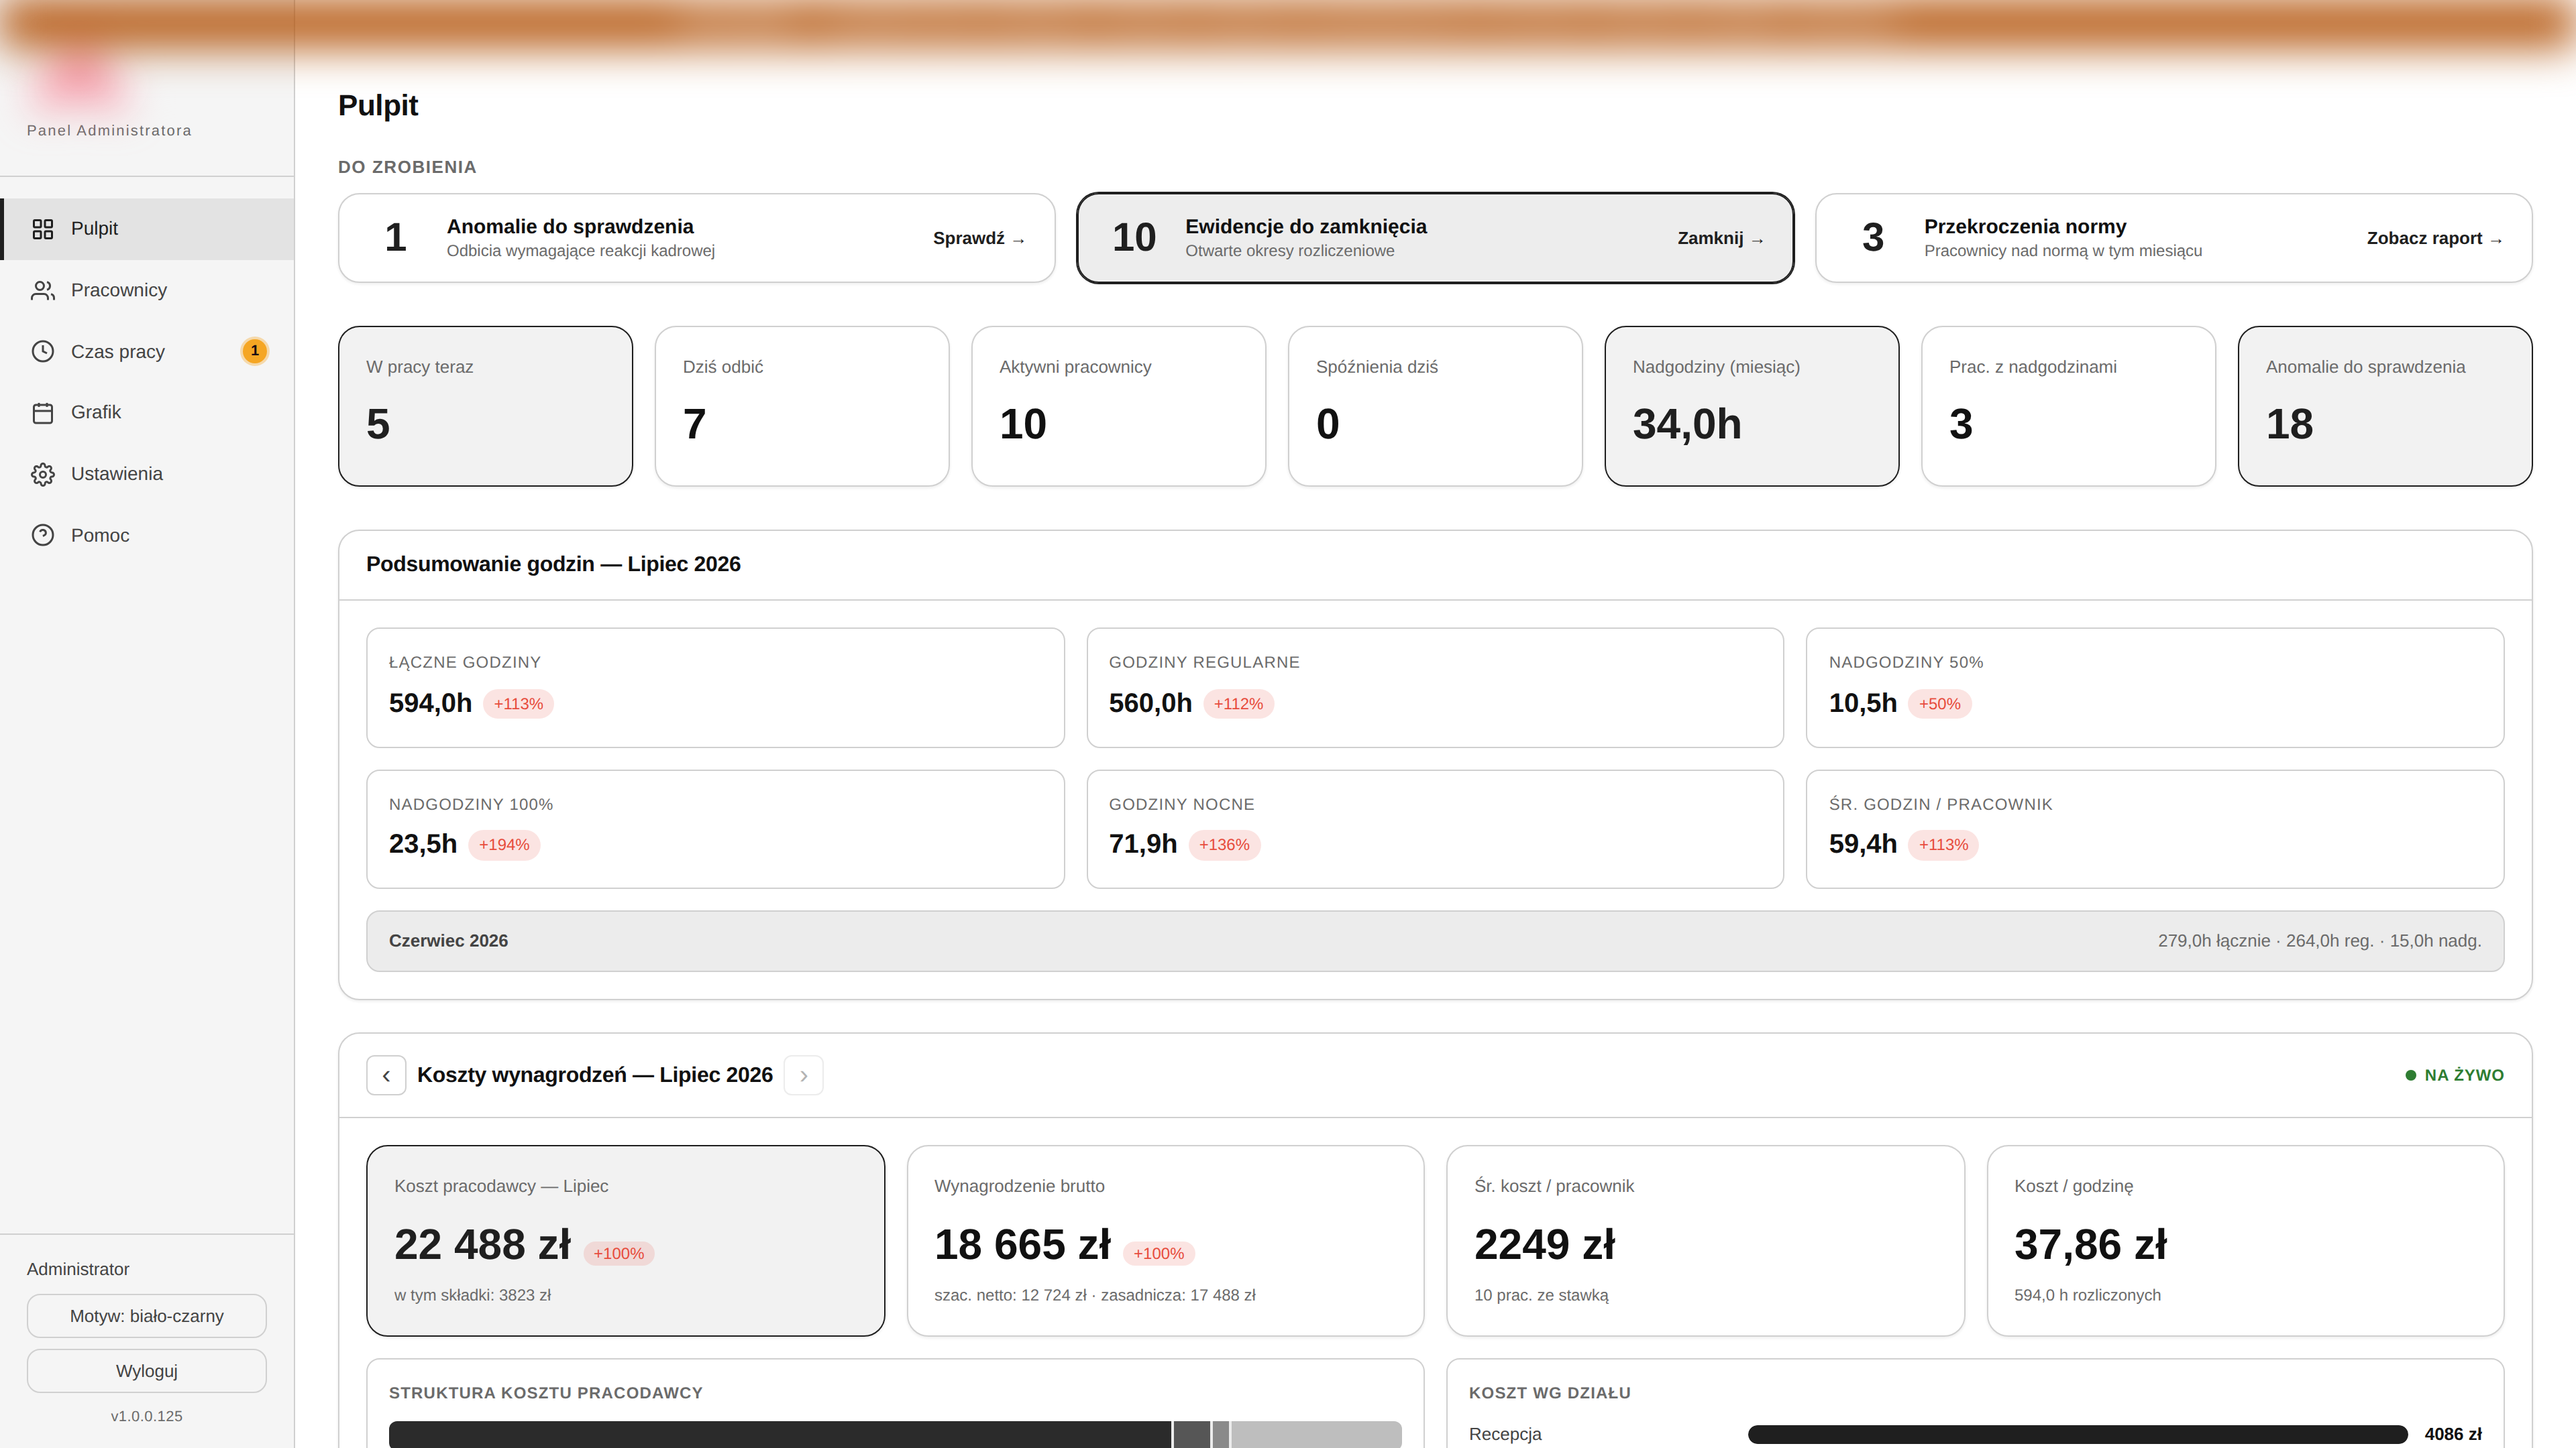This screenshot has width=2576, height=1448.
Task: Click the Struktura kosztu pracodawcy bar
Action: tap(895, 1435)
